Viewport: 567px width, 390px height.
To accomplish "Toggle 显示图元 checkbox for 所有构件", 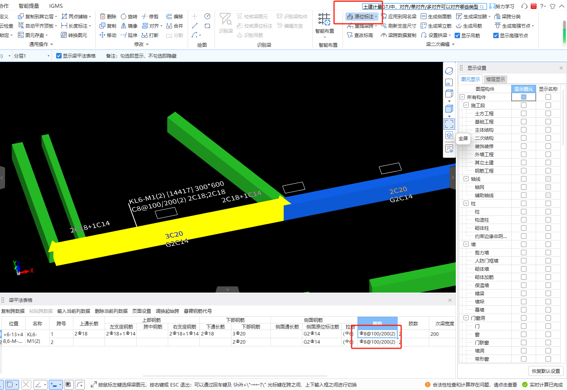I will point(524,97).
